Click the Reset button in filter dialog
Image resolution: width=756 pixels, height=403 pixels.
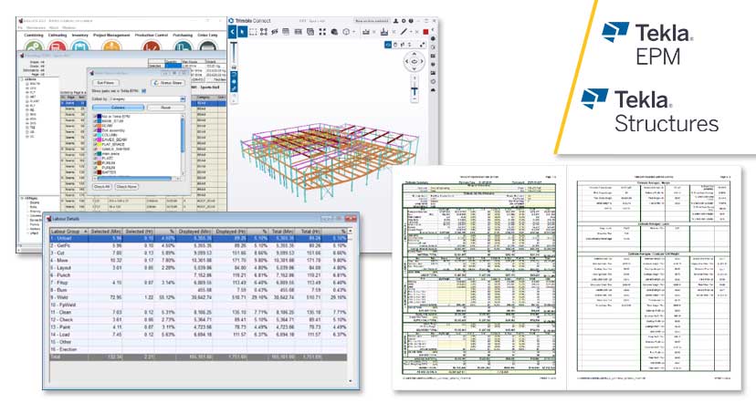[x=166, y=108]
